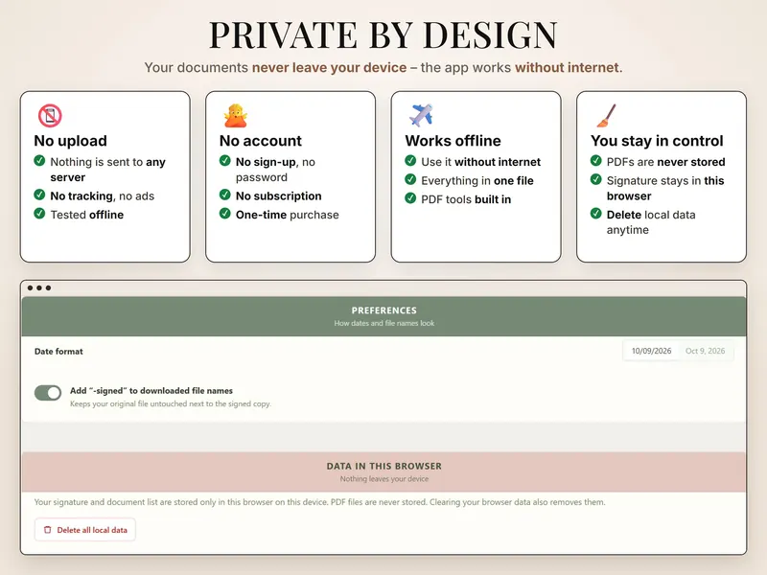This screenshot has height=575, width=767.
Task: Click the "Add -signed to downloaded file names" label
Action: pyautogui.click(x=151, y=391)
